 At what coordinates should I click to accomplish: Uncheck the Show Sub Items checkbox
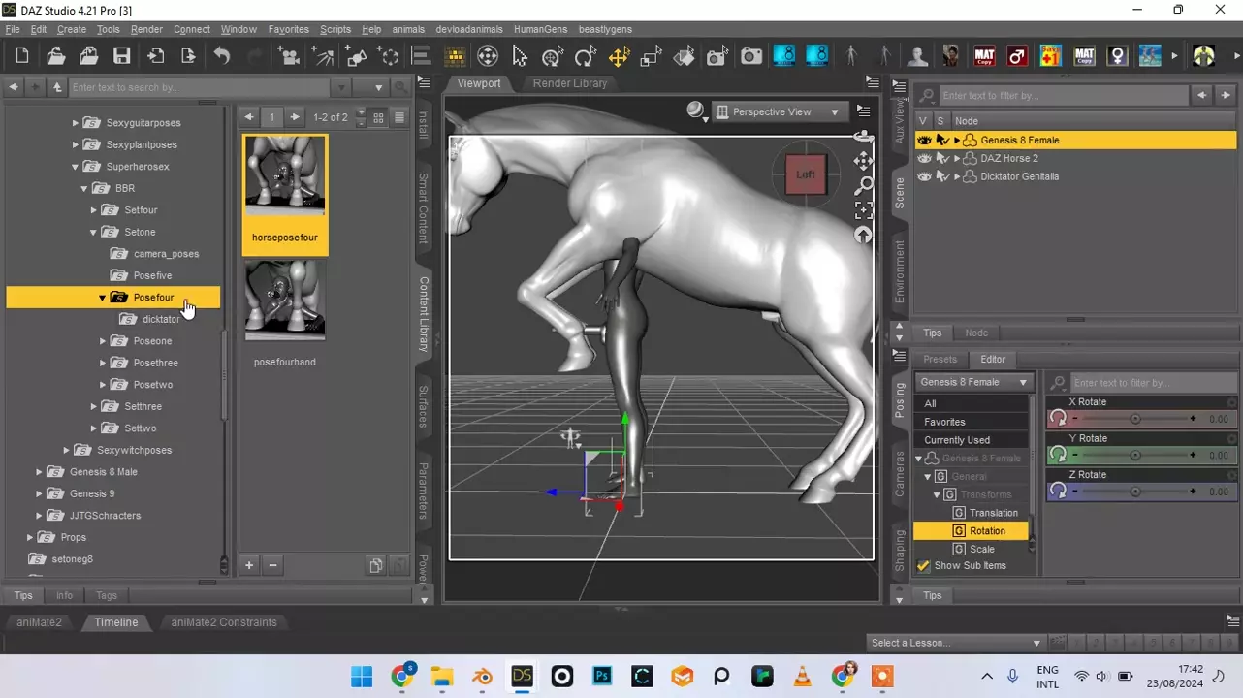(x=923, y=566)
